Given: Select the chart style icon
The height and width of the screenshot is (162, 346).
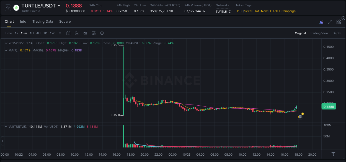Looking at the screenshot, I should (77, 33).
